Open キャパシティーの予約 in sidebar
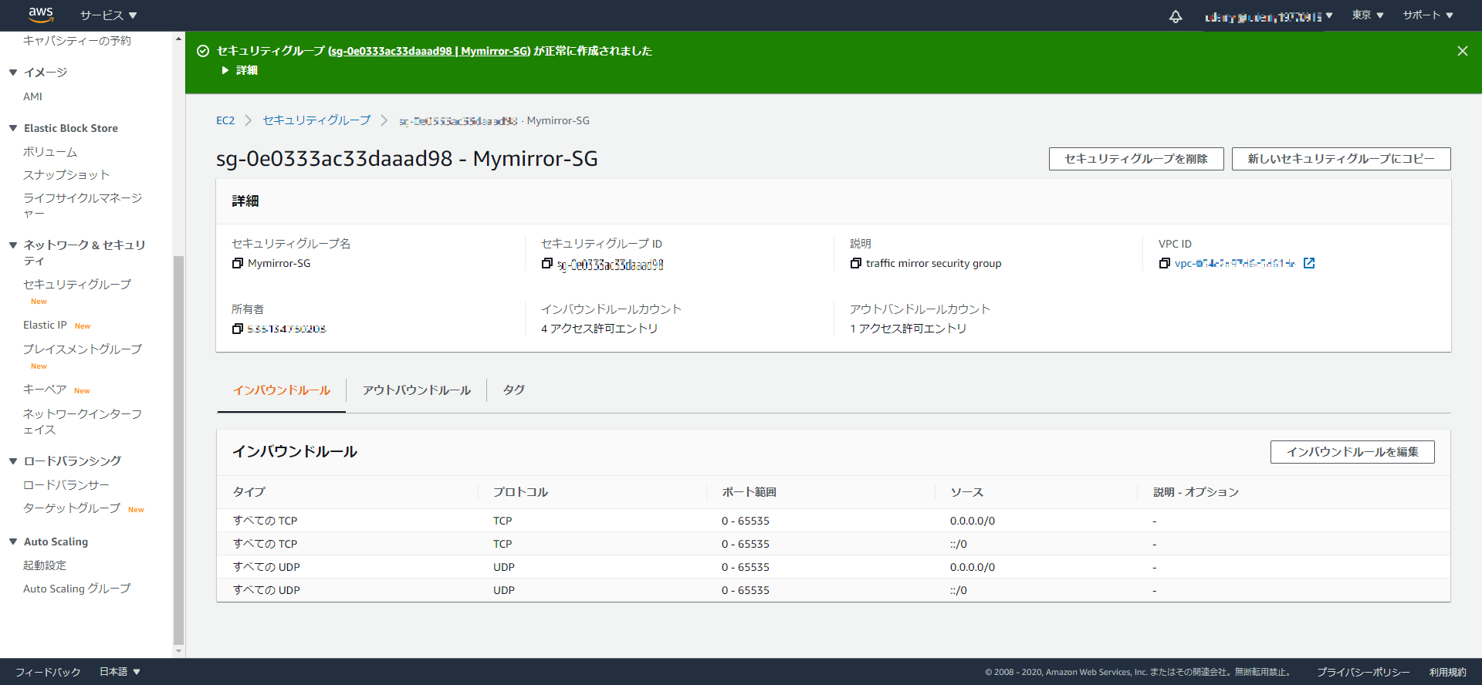This screenshot has height=685, width=1482. (77, 41)
